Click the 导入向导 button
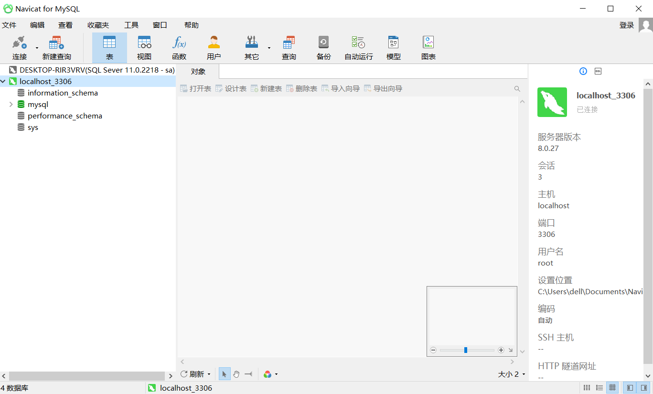The width and height of the screenshot is (653, 394). [x=341, y=89]
